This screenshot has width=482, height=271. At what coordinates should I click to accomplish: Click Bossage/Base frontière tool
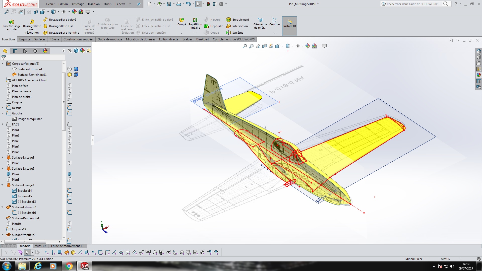(61, 33)
